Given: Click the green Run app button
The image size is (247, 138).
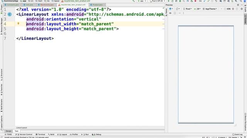Looking at the screenshot, I should (169, 1).
